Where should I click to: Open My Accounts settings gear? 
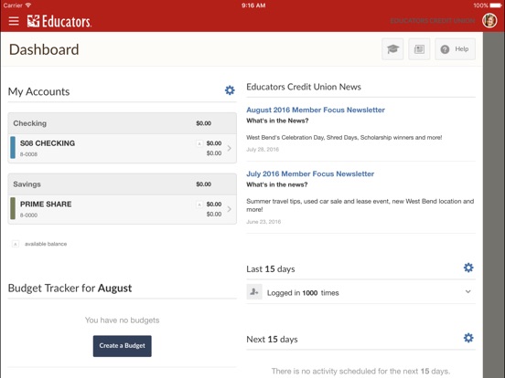click(230, 90)
